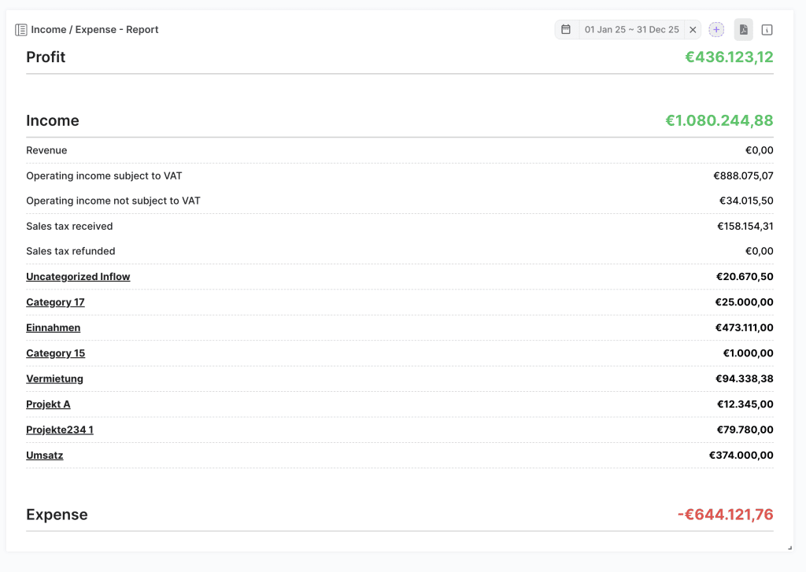The image size is (806, 572).
Task: Select the Category 15 link
Action: [x=55, y=353]
